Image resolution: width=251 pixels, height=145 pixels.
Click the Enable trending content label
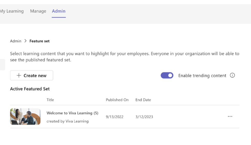pyautogui.click(x=202, y=76)
